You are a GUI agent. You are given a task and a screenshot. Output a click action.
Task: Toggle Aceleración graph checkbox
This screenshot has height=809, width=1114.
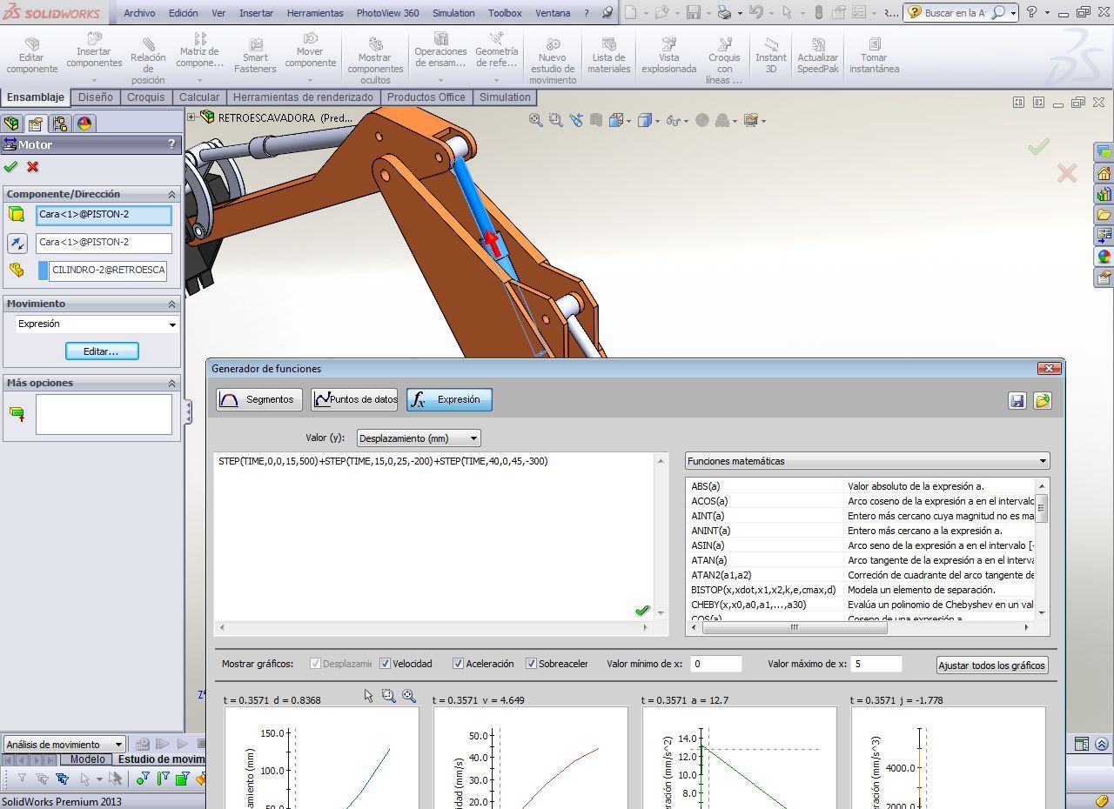coord(459,664)
